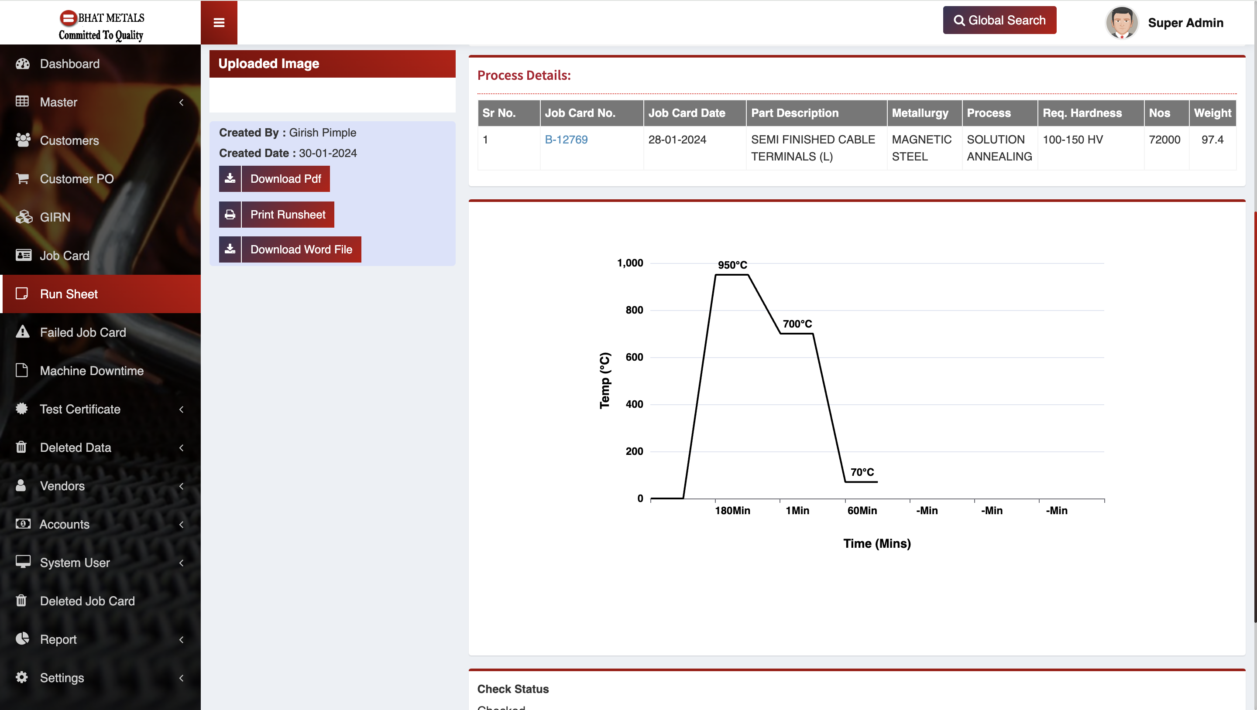
Task: Click the page vertical scrollbar
Action: tap(1254, 414)
